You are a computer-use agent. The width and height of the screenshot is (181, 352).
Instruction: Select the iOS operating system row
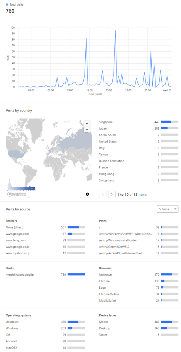[x=45, y=335]
